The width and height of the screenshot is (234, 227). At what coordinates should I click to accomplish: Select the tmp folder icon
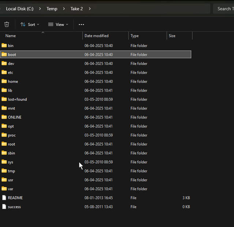click(x=4, y=171)
